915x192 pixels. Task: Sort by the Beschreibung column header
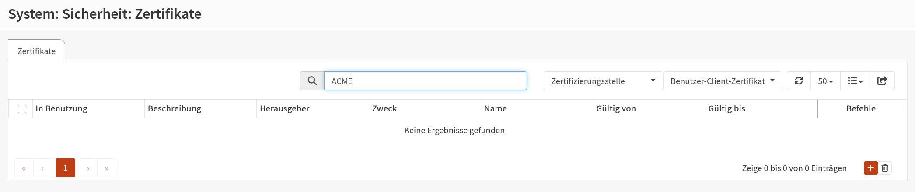[175, 108]
